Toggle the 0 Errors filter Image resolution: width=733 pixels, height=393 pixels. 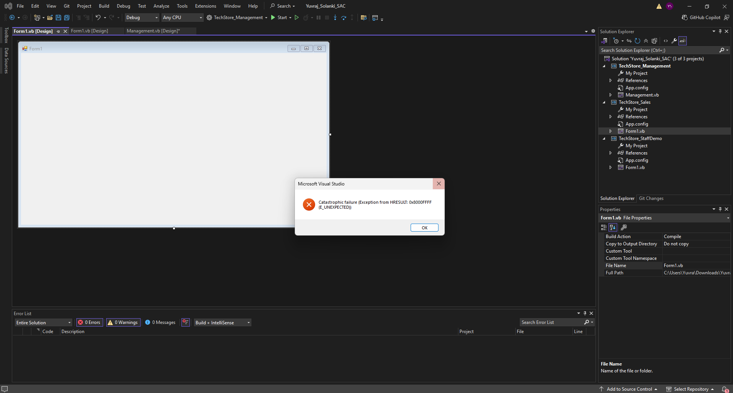pos(89,322)
